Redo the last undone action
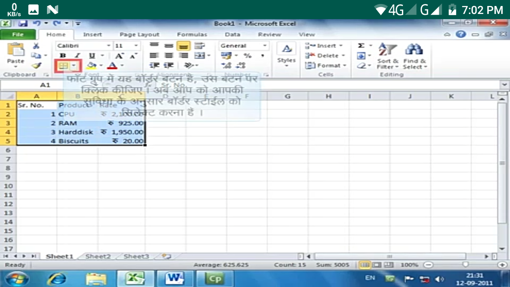The image size is (510, 287). (x=57, y=24)
